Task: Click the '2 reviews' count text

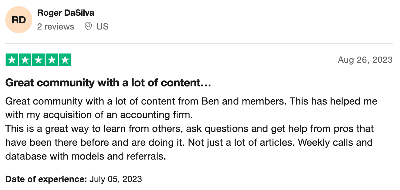Action: pyautogui.click(x=56, y=27)
